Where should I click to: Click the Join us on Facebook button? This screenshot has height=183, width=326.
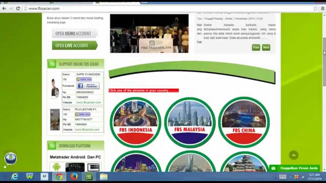88,86
